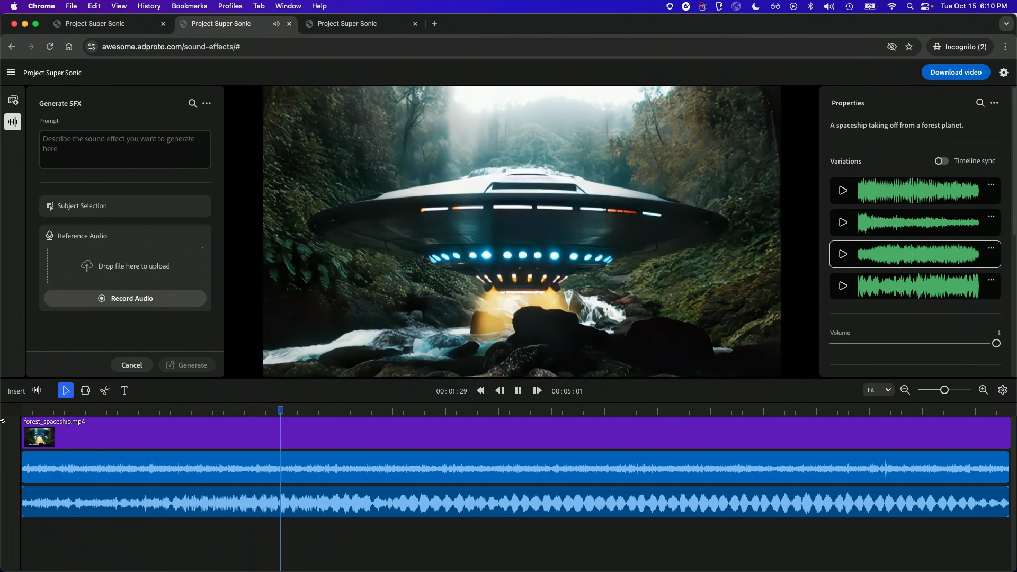The image size is (1017, 572).
Task: Open the hamburger menu beside Project Super Sonic
Action: [11, 73]
